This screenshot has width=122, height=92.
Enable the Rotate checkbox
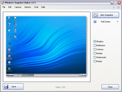(x=95, y=53)
